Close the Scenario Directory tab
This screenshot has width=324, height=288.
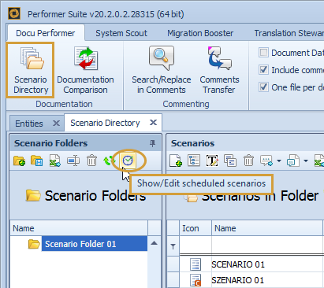(153, 122)
